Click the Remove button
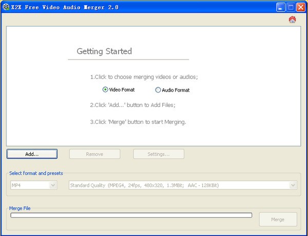This screenshot has width=308, height=236. click(x=94, y=154)
